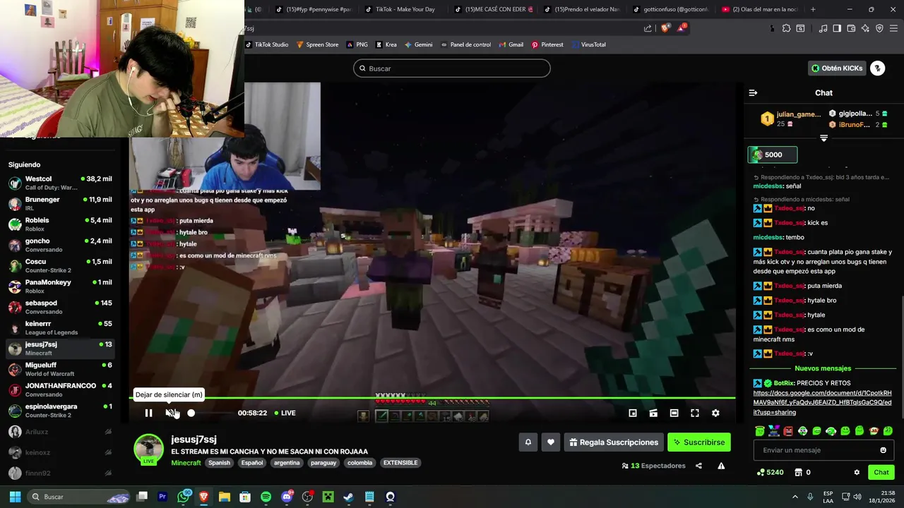The image size is (904, 508).
Task: Open Brave Leo AI sparkle icon
Action: tap(866, 28)
